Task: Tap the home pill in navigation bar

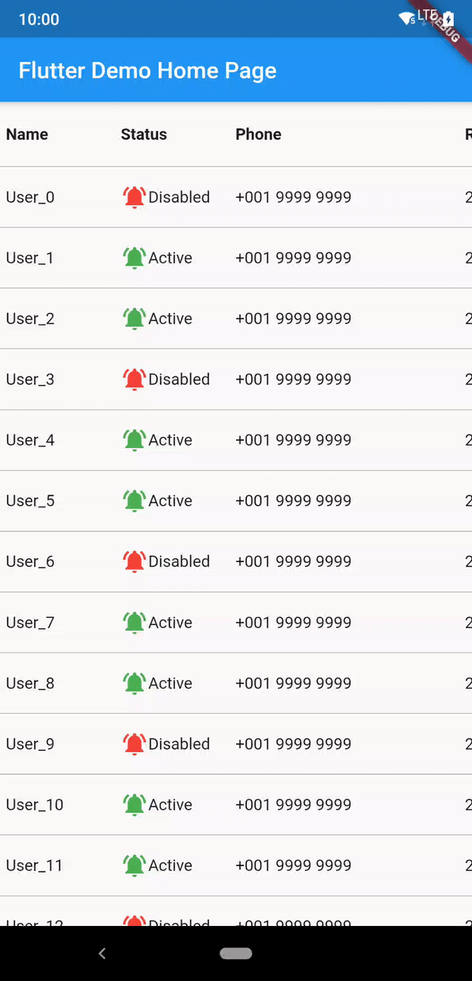Action: click(236, 953)
